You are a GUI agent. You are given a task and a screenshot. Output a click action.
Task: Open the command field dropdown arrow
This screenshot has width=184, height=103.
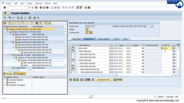pos(29,8)
